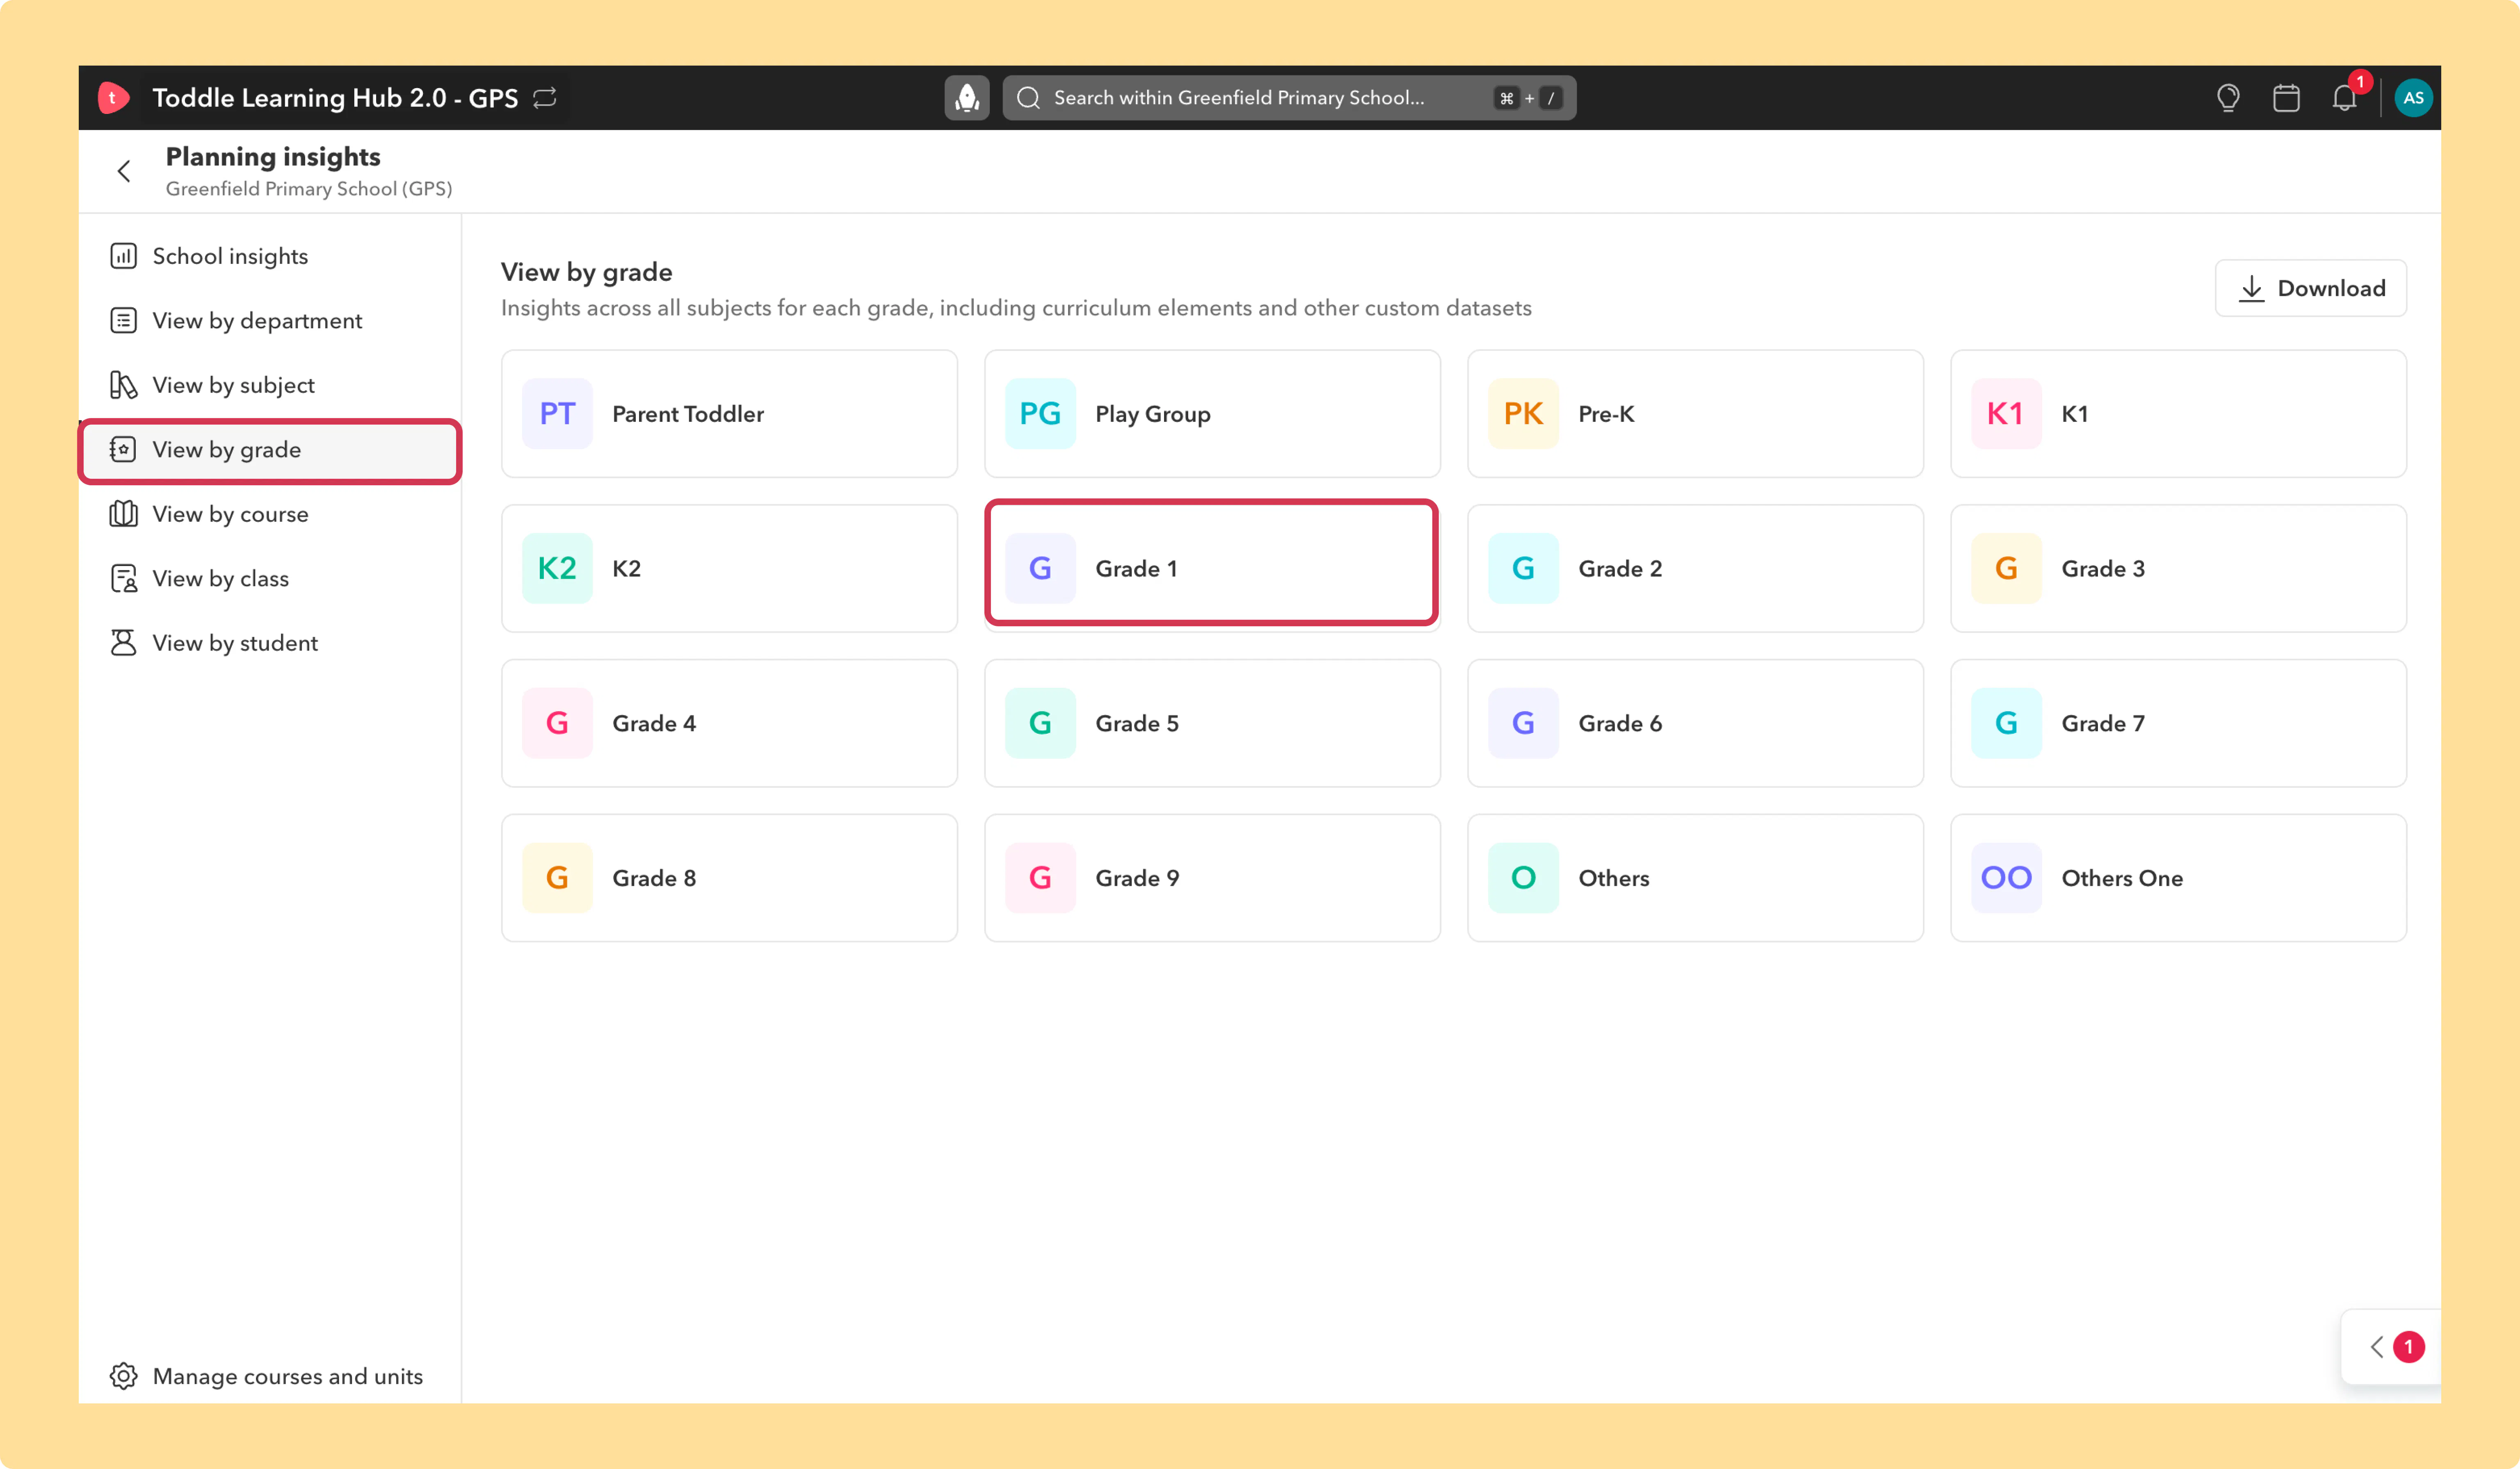
Task: Click the K2 badge icon
Action: [557, 568]
